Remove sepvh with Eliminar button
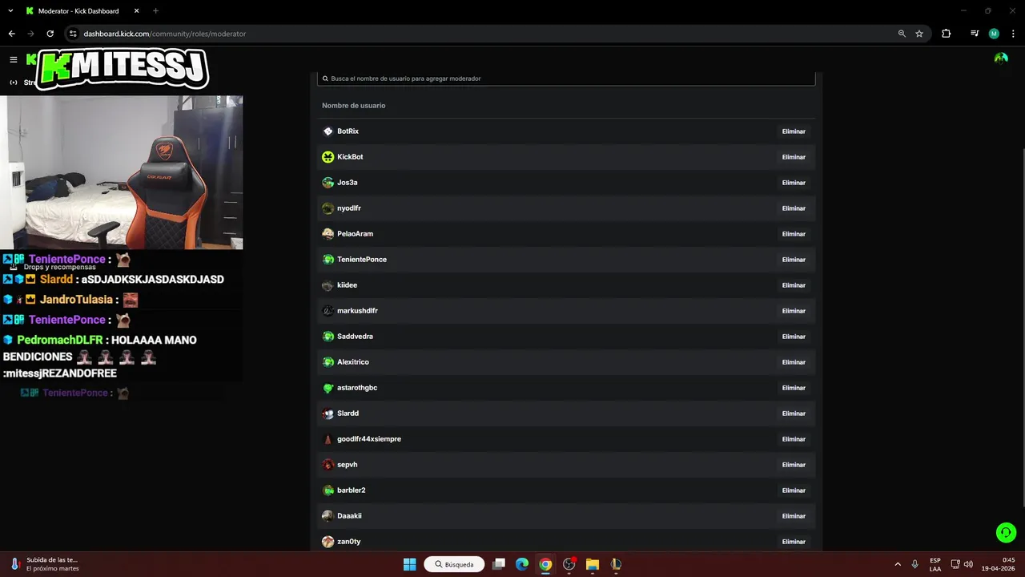The width and height of the screenshot is (1025, 577). pyautogui.click(x=794, y=465)
